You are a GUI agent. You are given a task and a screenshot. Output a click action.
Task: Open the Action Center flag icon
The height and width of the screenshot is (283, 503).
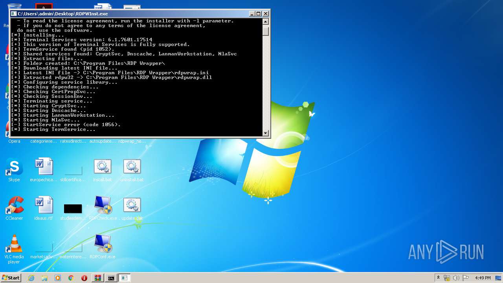point(466,278)
